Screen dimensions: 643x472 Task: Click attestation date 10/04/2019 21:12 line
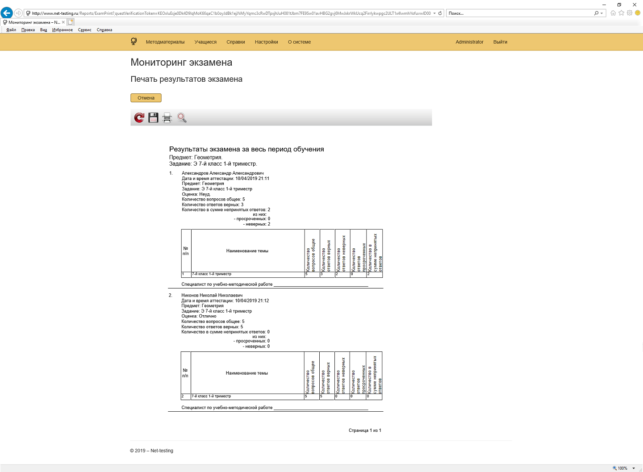225,301
